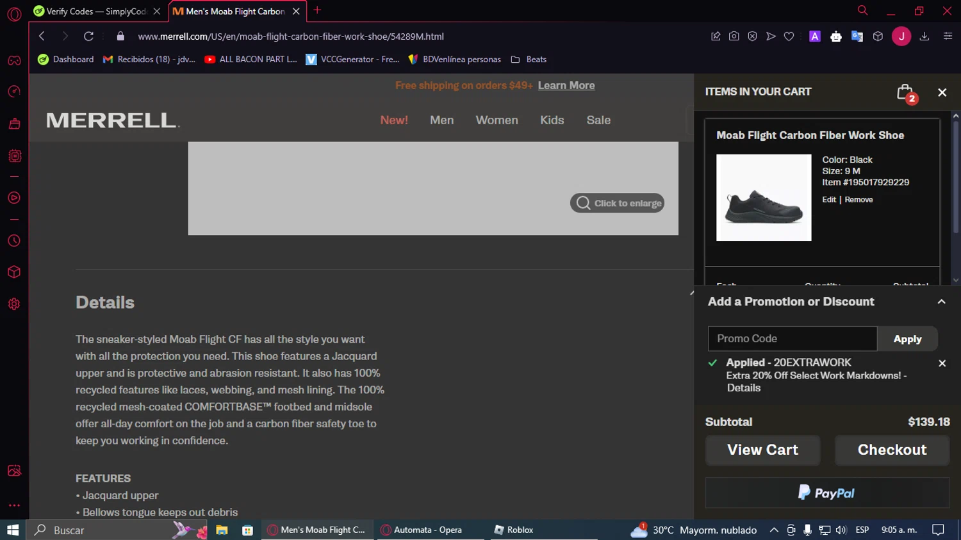Proceed with the Checkout button
This screenshot has width=961, height=540.
point(892,450)
